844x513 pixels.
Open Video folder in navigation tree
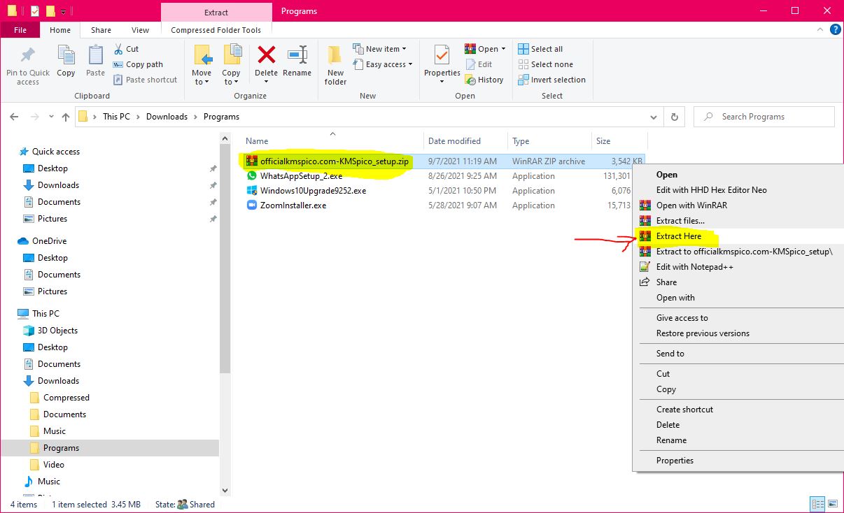coord(54,465)
